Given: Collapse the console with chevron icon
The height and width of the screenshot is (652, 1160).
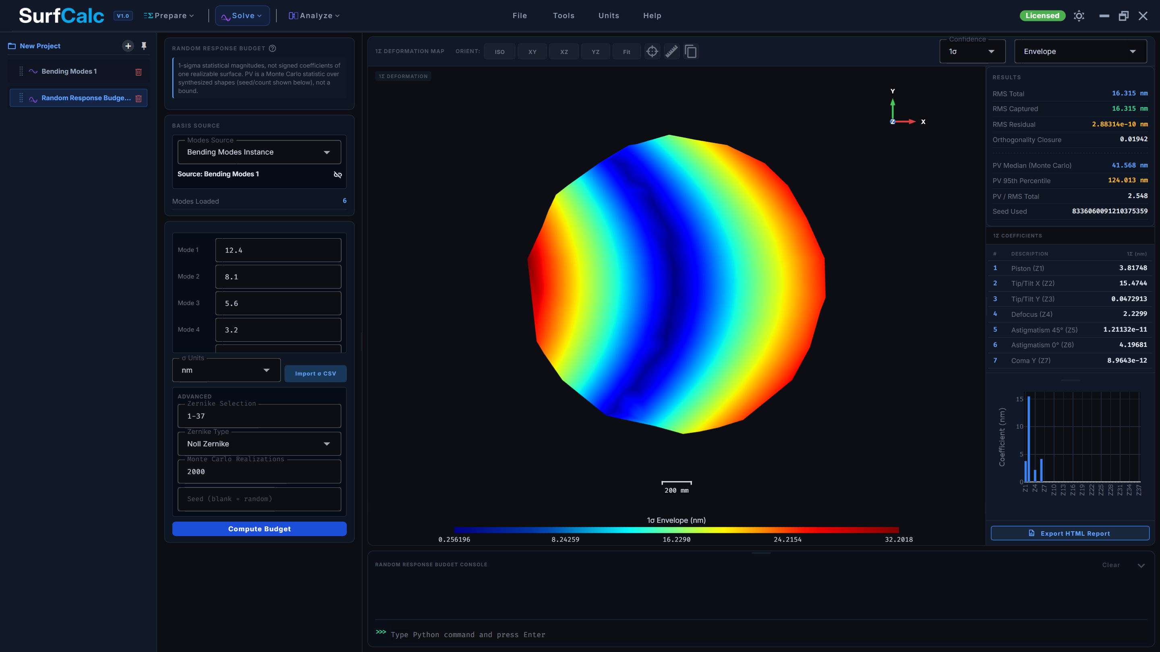Looking at the screenshot, I should tap(1141, 565).
